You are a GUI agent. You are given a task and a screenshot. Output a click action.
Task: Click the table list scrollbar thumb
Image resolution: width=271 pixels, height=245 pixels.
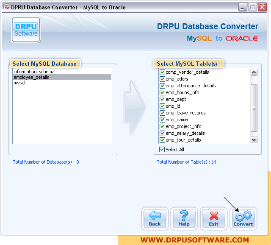click(x=254, y=108)
